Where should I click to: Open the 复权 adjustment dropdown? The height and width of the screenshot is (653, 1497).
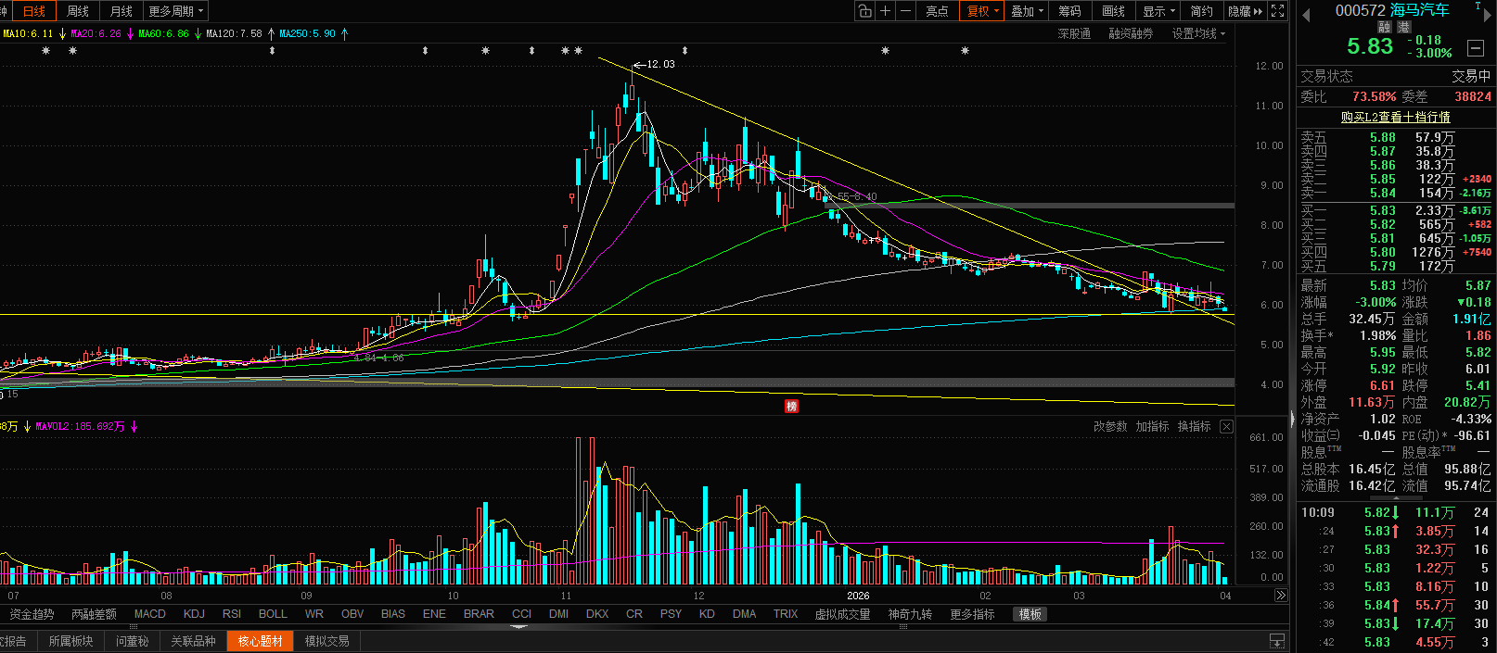coord(983,11)
